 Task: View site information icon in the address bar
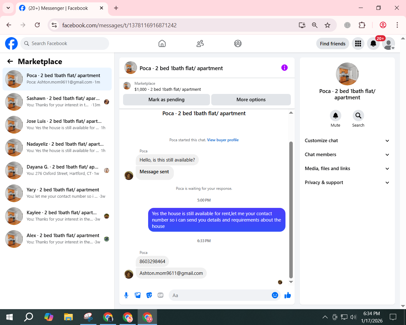(54, 25)
